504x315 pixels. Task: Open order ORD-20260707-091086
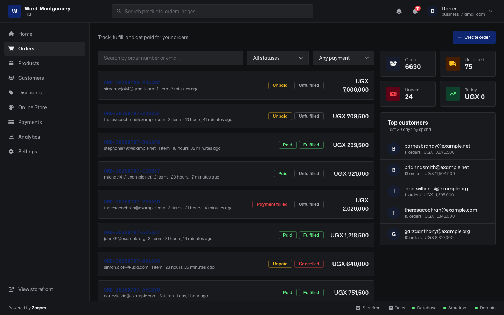[132, 261]
